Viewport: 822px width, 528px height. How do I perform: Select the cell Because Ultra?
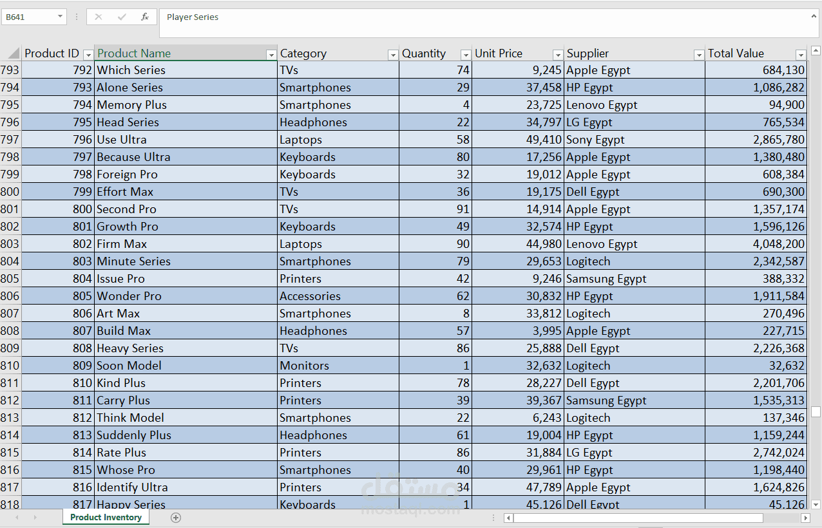click(186, 157)
